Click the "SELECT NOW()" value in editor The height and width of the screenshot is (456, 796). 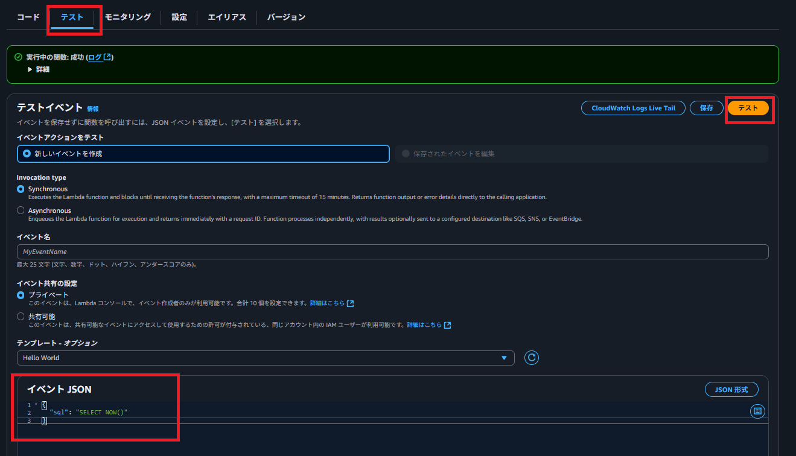click(102, 413)
